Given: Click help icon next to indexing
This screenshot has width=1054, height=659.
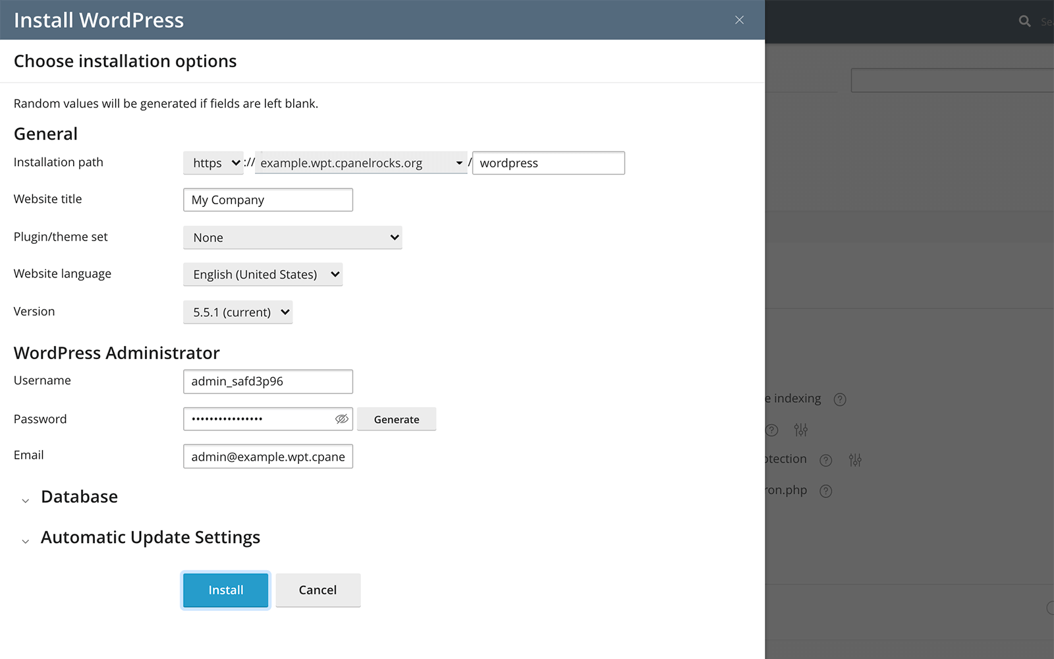Looking at the screenshot, I should (840, 399).
